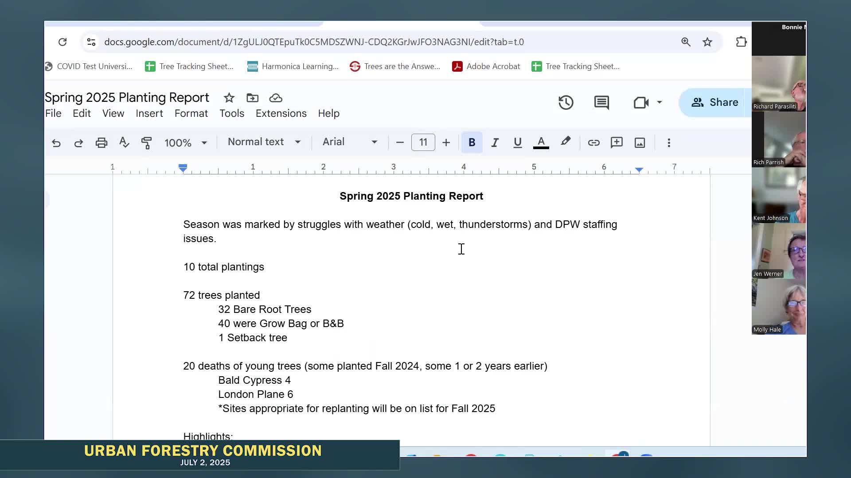Viewport: 851px width, 478px height.
Task: Click the text color A swatch
Action: click(541, 143)
